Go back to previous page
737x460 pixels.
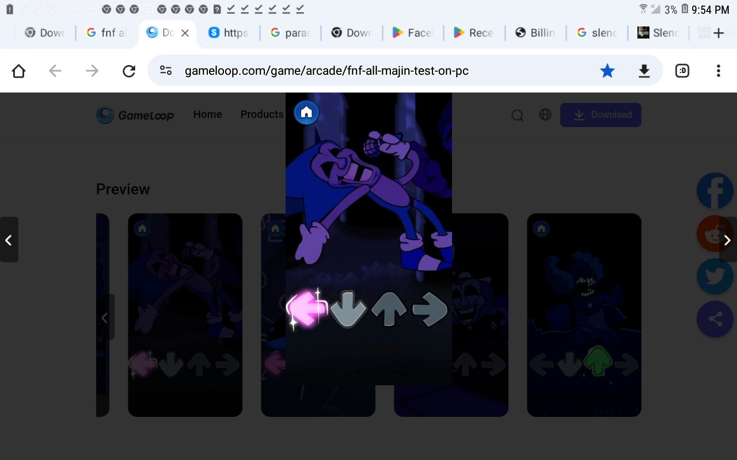coord(55,71)
